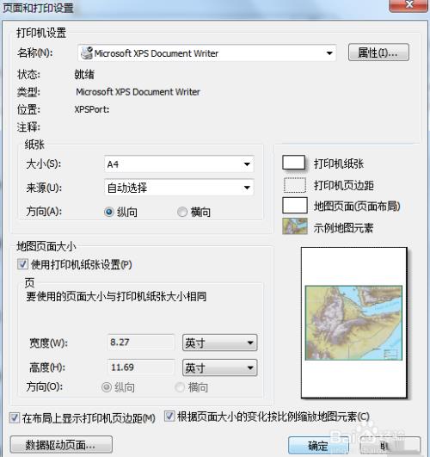Click the 打印机页边距 dotted legend icon
The image size is (430, 457).
click(294, 185)
